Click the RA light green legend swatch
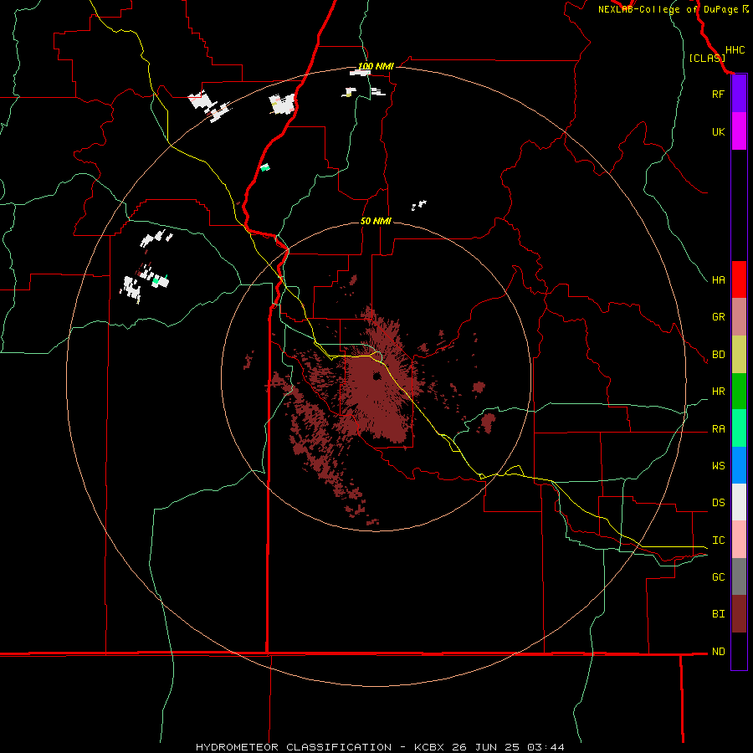This screenshot has height=753, width=753. tap(739, 428)
